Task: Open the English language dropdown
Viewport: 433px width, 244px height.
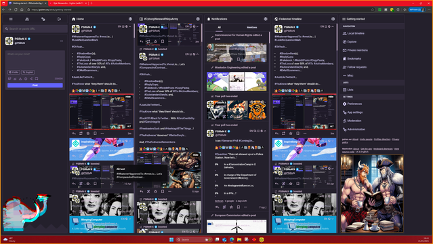Action: pyautogui.click(x=28, y=72)
